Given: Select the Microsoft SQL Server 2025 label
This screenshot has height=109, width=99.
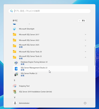Looking at the screenshot, I should [x=29, y=45].
